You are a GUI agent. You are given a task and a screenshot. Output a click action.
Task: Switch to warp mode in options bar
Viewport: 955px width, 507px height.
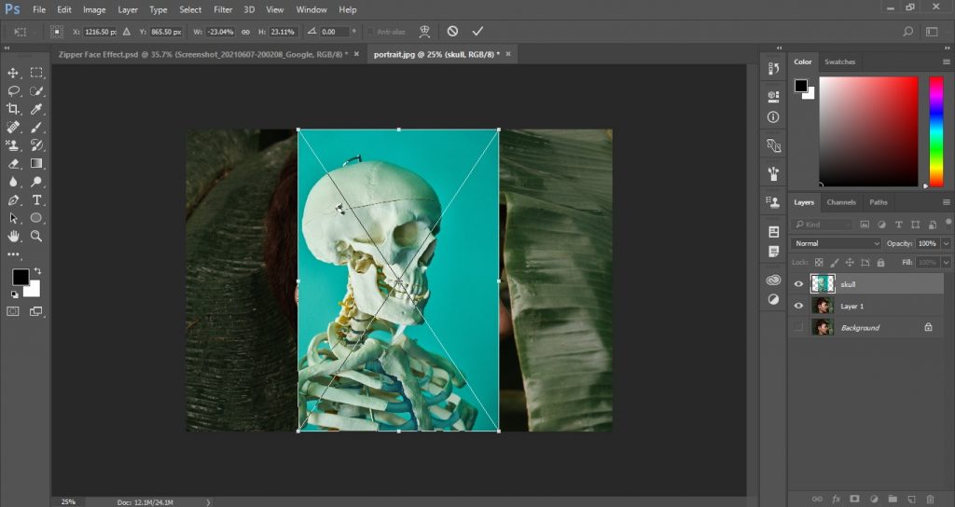[425, 31]
